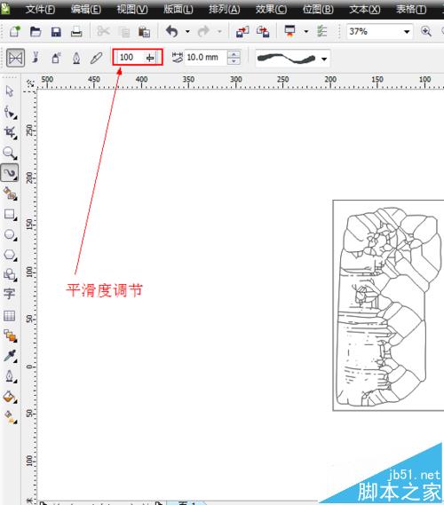
Task: Select the Pick tool
Action: [10, 91]
